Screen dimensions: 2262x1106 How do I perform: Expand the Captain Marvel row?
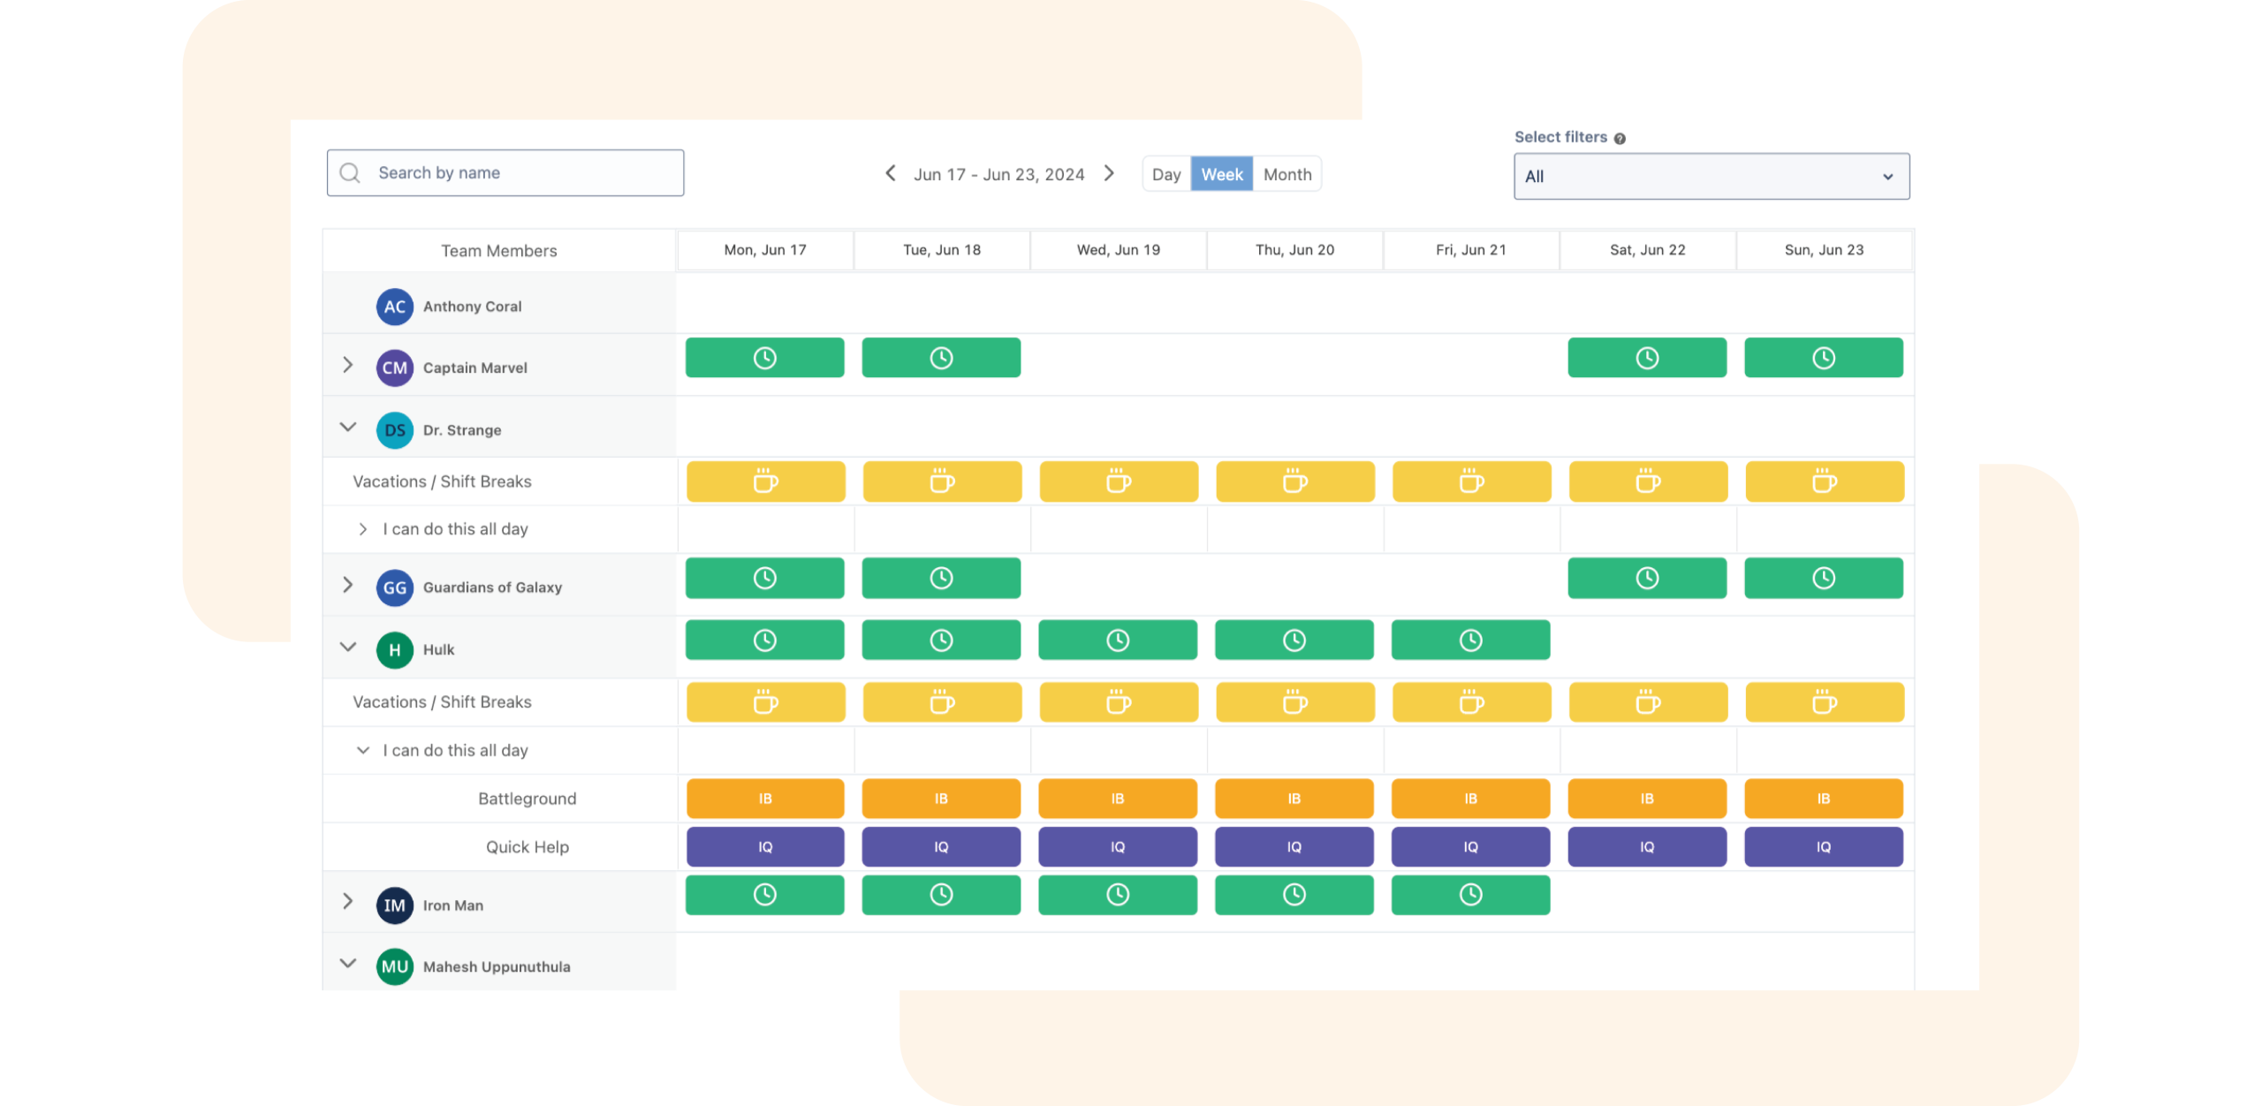click(x=348, y=365)
